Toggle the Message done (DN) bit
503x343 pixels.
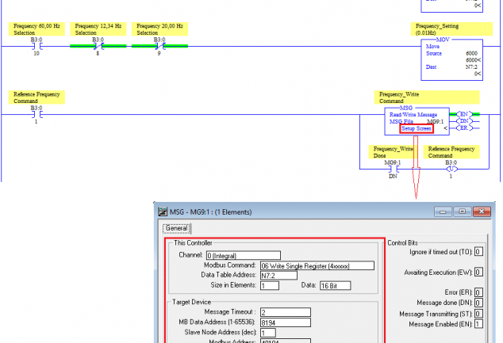[x=478, y=303]
